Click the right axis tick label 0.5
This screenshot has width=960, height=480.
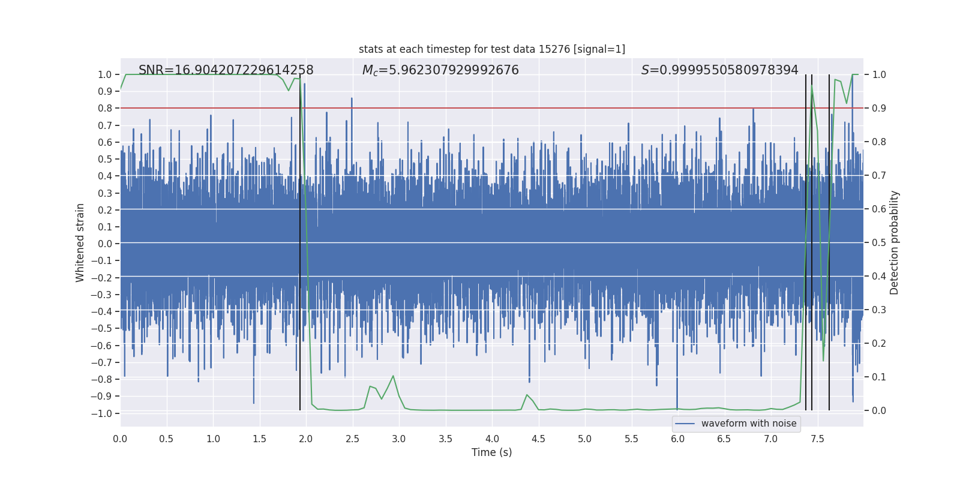879,242
